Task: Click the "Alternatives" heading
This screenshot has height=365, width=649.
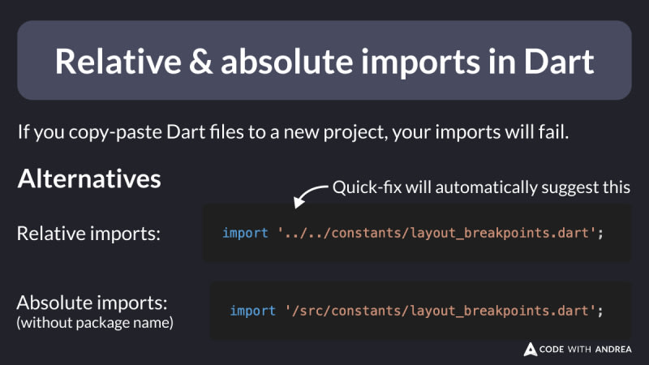Action: pyautogui.click(x=89, y=178)
